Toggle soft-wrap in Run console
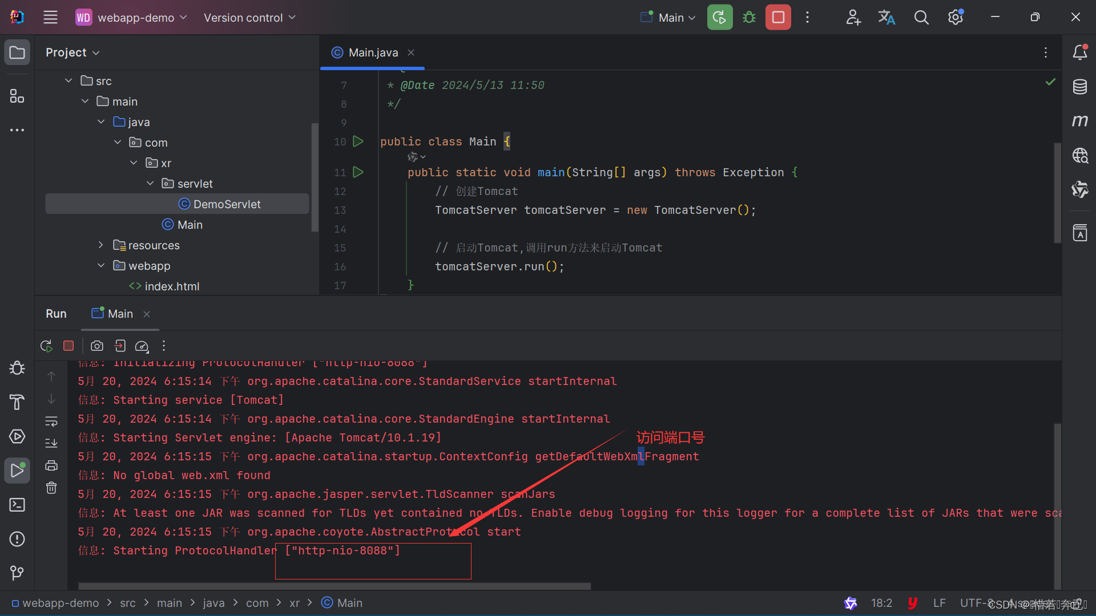This screenshot has width=1096, height=616. pos(51,422)
